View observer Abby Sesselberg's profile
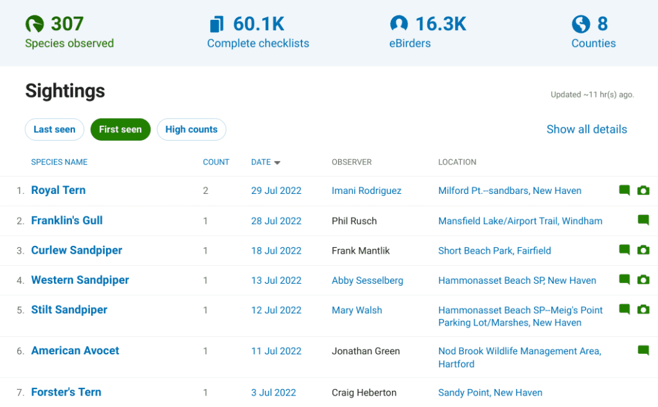This screenshot has width=658, height=407. [367, 281]
